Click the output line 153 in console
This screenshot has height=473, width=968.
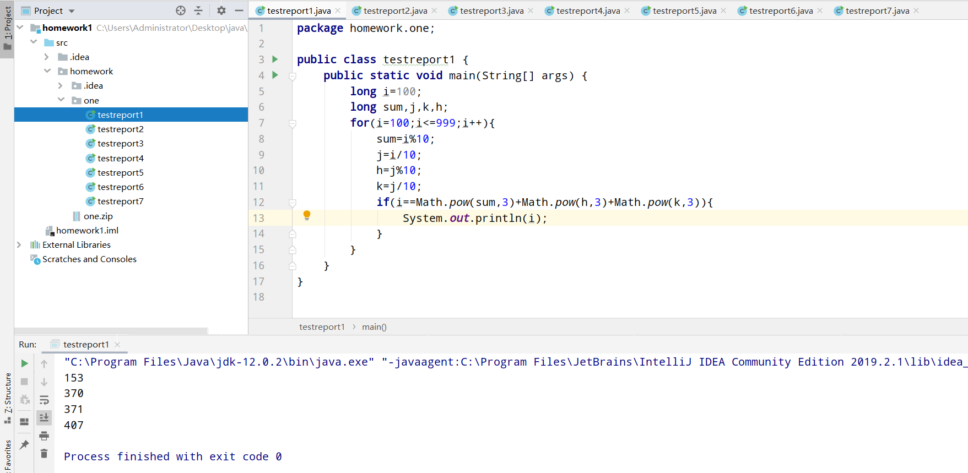point(74,378)
